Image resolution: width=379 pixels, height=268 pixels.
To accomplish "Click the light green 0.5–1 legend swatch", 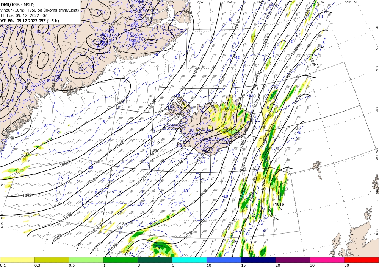I will [86, 260].
